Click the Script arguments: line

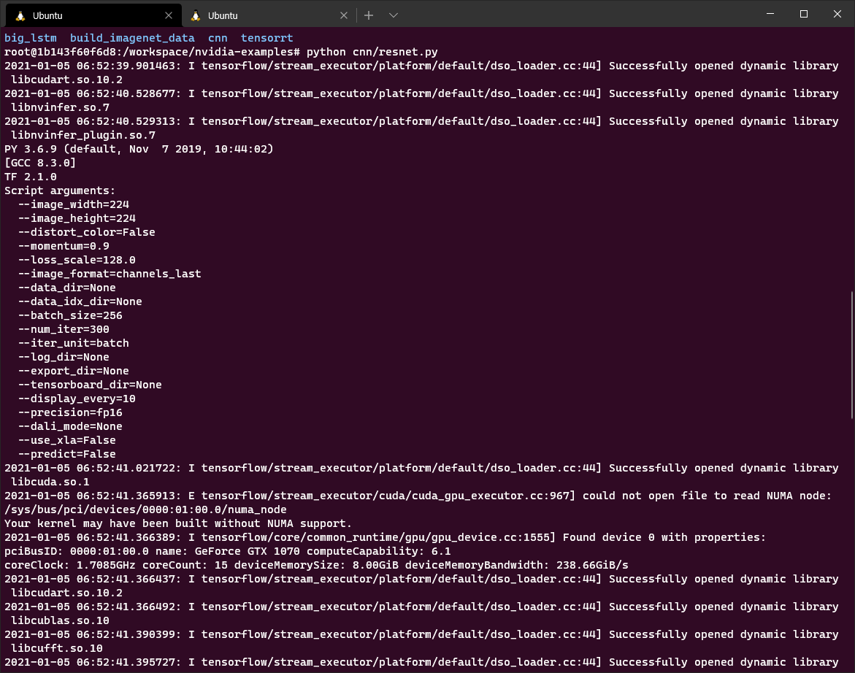(x=60, y=191)
